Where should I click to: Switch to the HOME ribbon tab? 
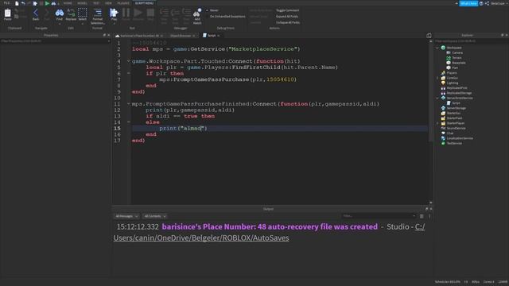coord(68,3)
